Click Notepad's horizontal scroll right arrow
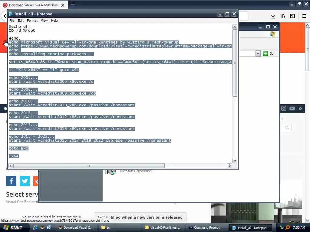Viewport: 310px width, 232px height. click(229, 166)
